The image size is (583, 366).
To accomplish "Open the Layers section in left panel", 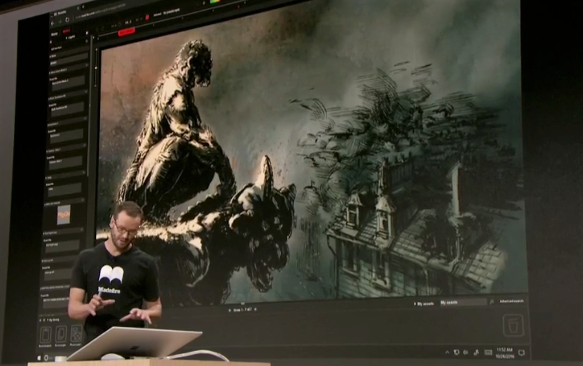I will point(71,37).
